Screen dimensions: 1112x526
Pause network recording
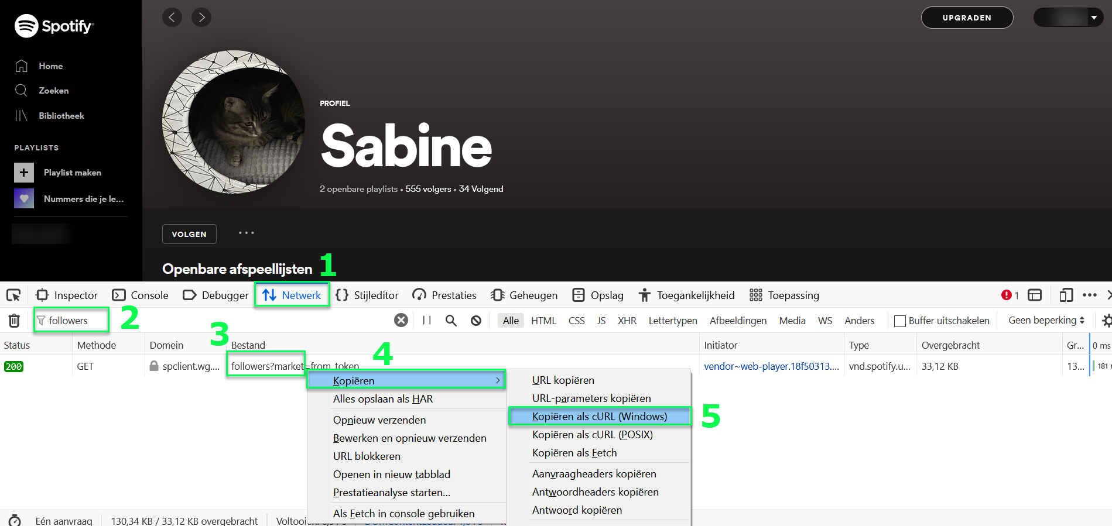click(427, 320)
